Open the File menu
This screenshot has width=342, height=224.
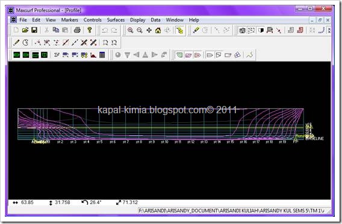[23, 20]
